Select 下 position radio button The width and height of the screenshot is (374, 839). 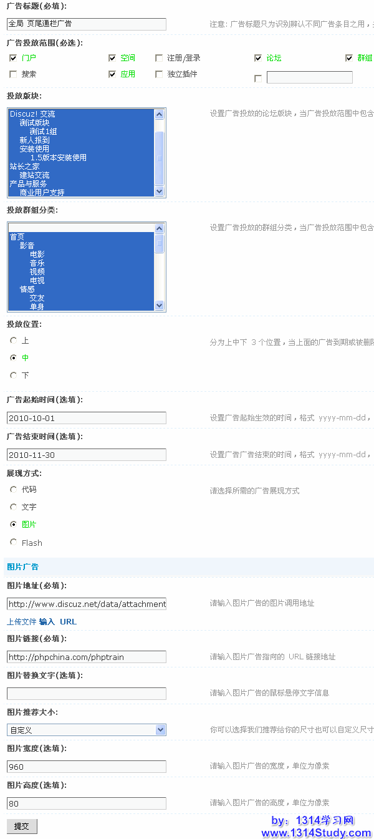13,376
